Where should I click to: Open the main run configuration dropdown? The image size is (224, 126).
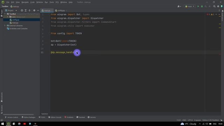click(190, 6)
